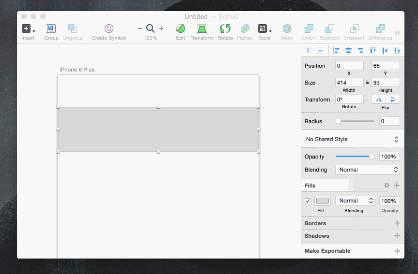Click the Rotate degrees field
Screen dimensions: 418x274
point(349,100)
